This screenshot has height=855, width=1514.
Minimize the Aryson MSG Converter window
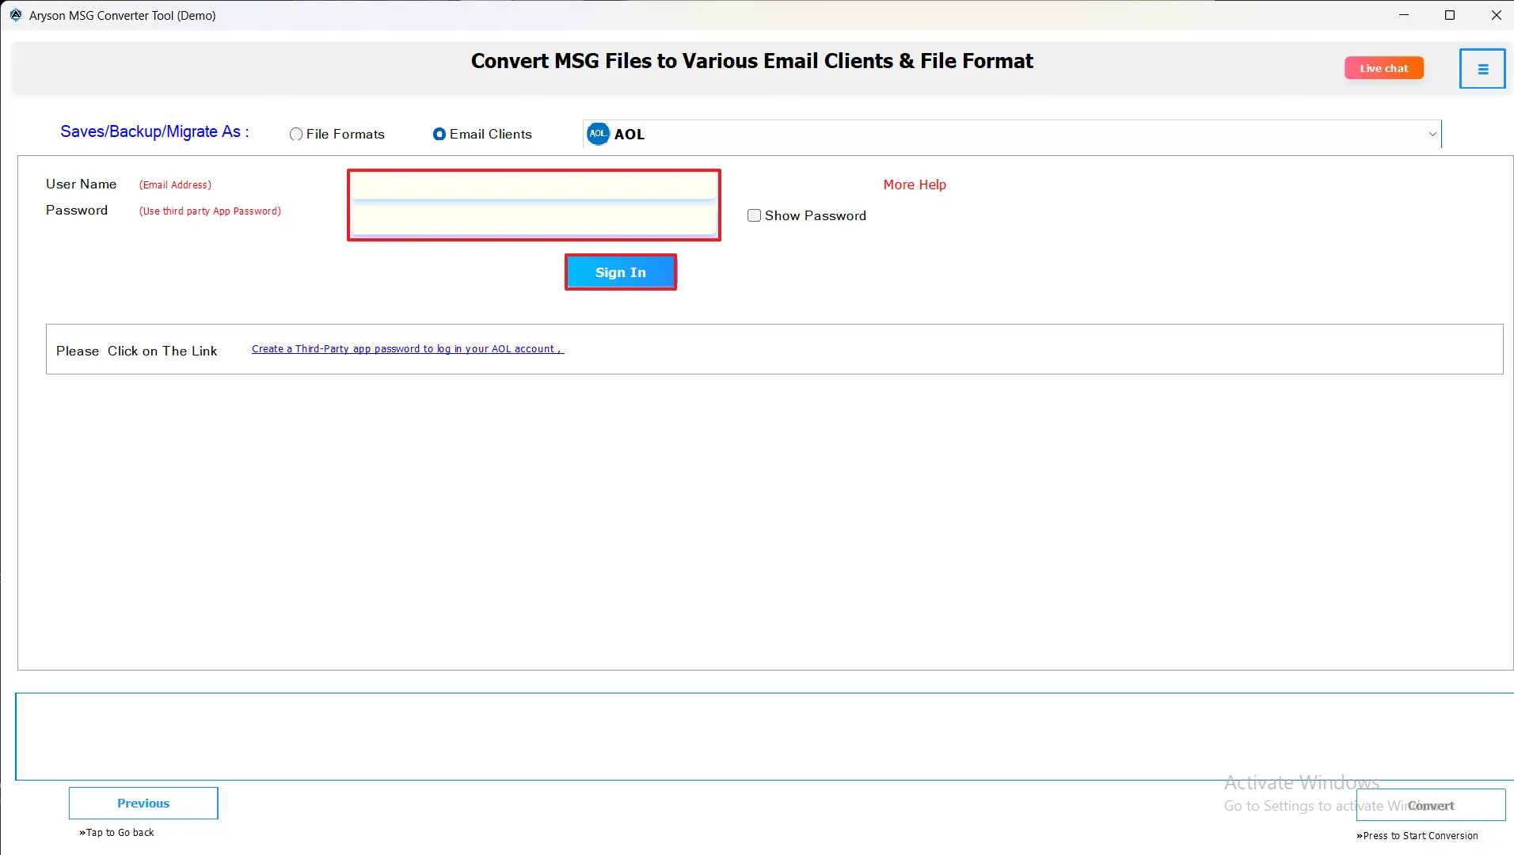click(1404, 15)
